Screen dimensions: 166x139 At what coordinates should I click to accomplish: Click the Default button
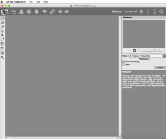(160, 67)
